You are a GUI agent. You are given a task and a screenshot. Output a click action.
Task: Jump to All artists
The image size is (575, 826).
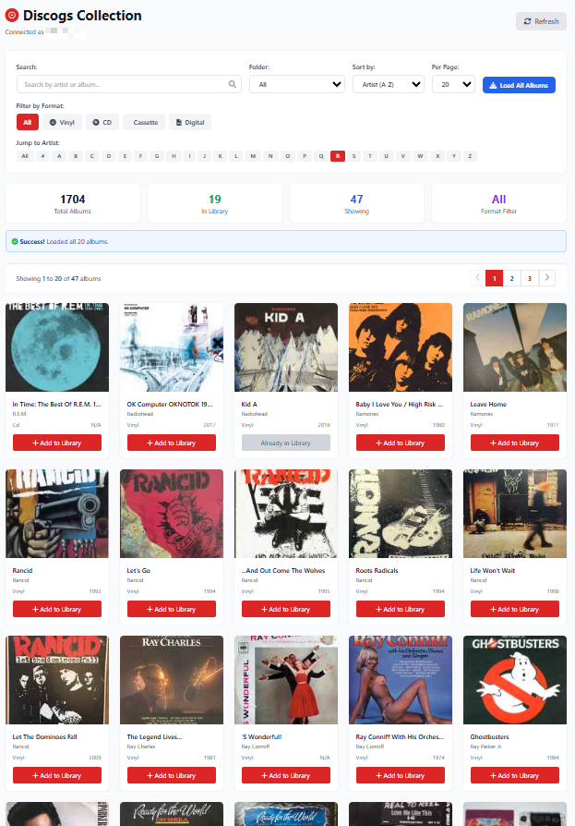click(25, 156)
